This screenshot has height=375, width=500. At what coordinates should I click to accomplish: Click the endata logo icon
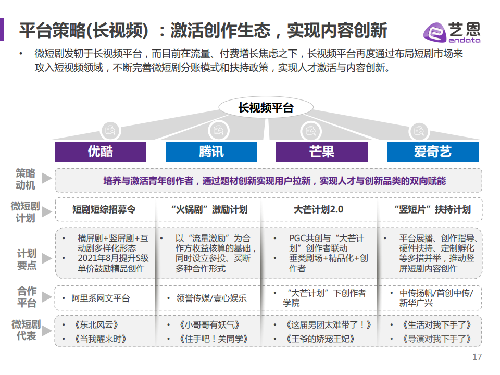(434, 32)
